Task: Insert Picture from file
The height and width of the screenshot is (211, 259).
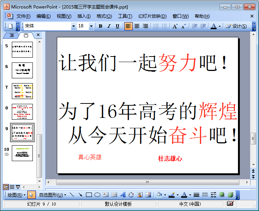Action: click(148, 195)
